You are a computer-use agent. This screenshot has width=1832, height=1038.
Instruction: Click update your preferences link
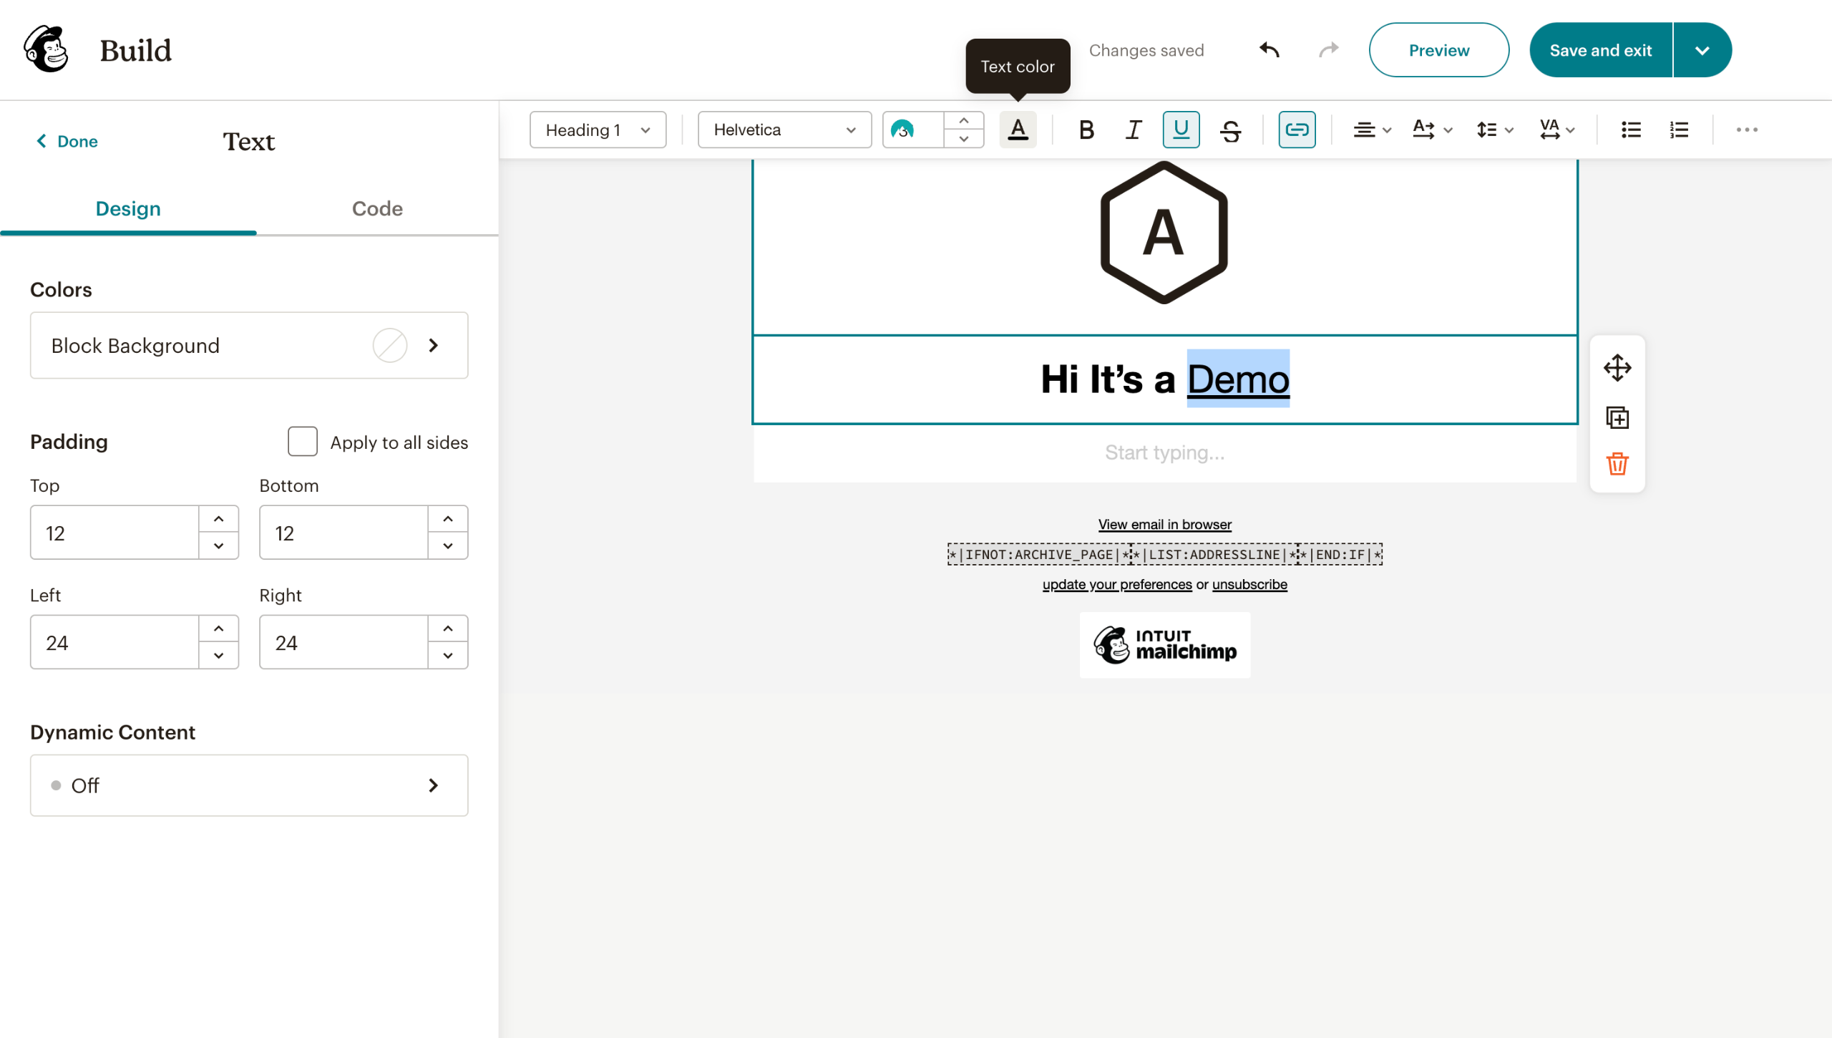1117,584
